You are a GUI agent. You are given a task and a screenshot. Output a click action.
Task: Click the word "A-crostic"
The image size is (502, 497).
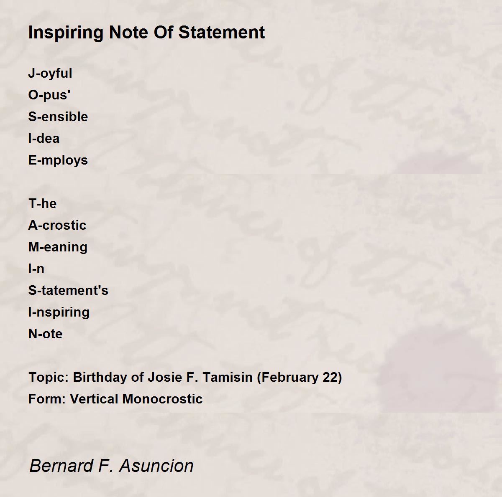tap(57, 225)
